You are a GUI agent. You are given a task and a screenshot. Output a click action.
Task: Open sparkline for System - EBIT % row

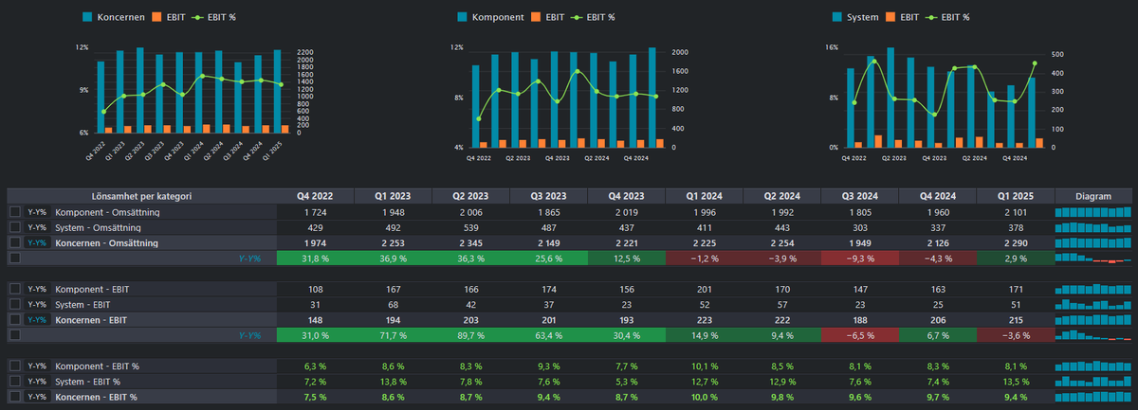pyautogui.click(x=1092, y=382)
